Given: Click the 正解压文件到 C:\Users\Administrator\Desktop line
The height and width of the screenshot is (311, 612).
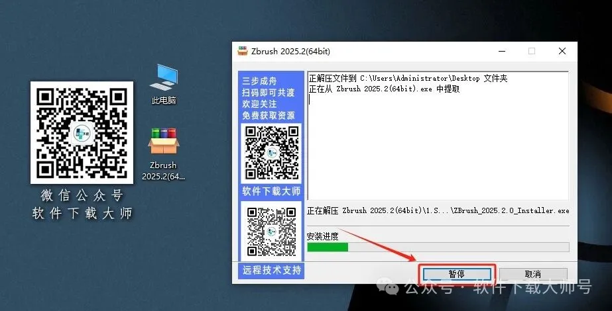Looking at the screenshot, I should click(x=408, y=78).
